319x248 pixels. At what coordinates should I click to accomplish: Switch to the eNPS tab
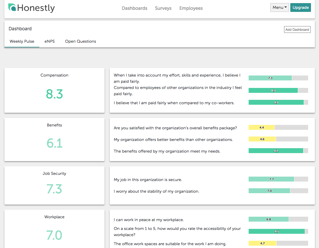click(x=49, y=41)
